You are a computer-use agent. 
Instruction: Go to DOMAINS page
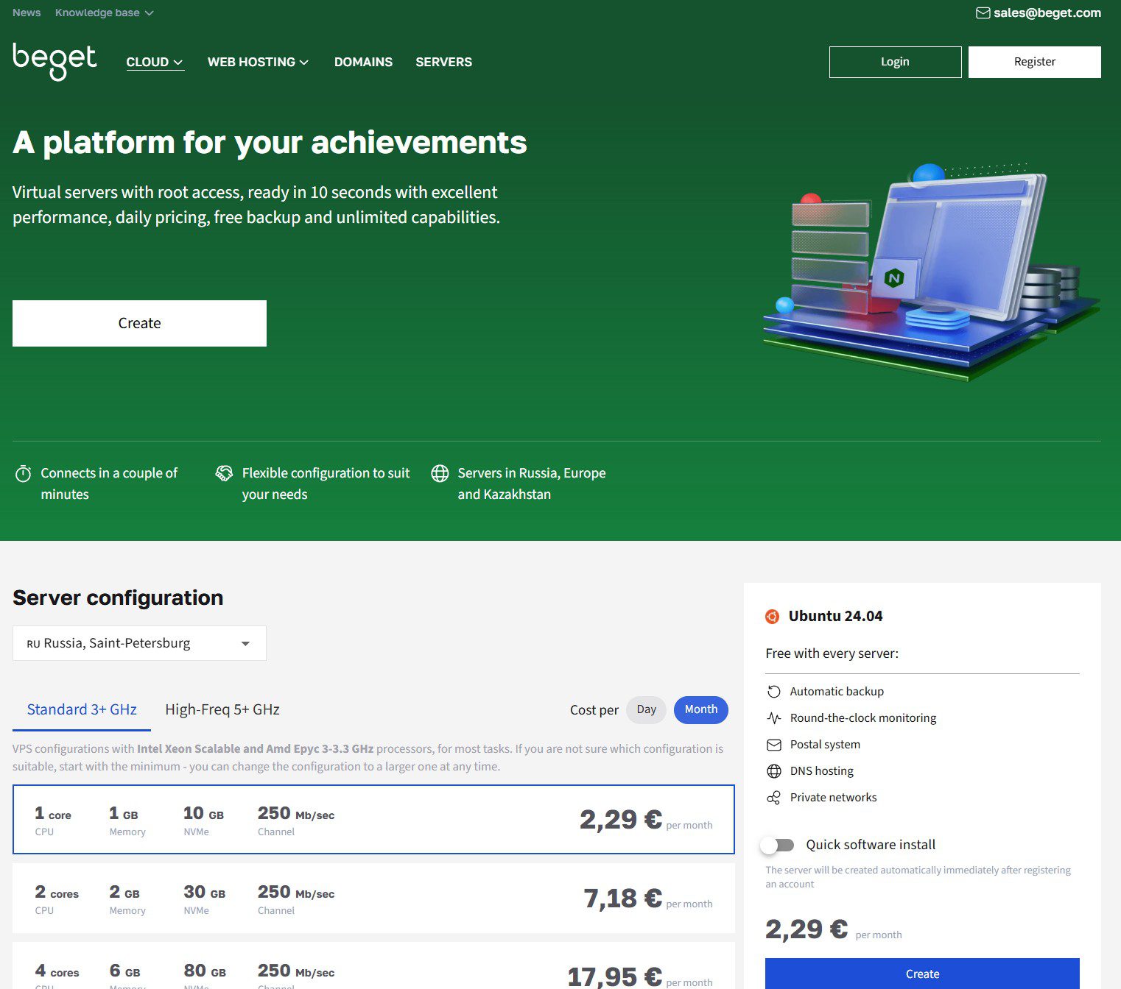click(x=363, y=63)
